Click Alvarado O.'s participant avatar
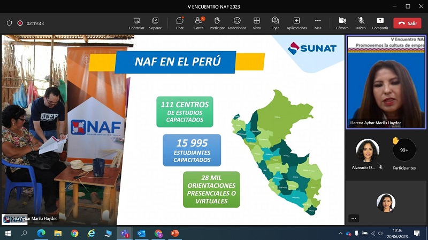This screenshot has width=428, height=240. pos(368,150)
